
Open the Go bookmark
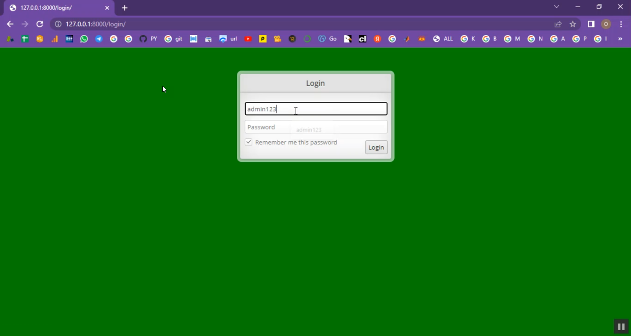[x=327, y=39]
